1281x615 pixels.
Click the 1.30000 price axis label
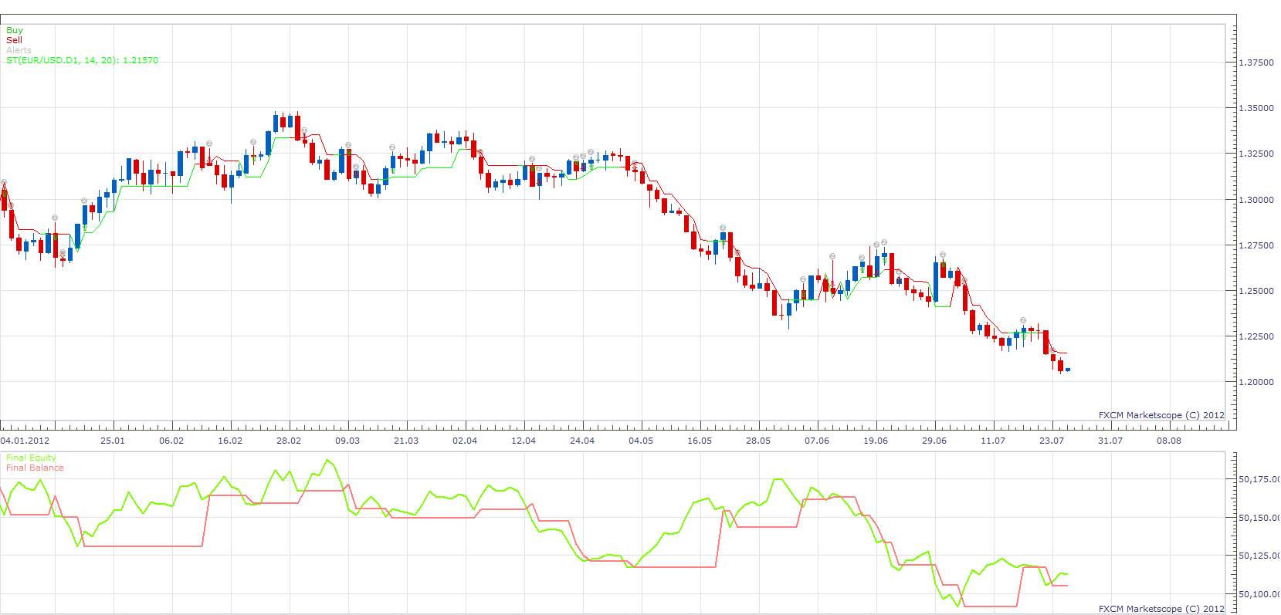(x=1256, y=200)
